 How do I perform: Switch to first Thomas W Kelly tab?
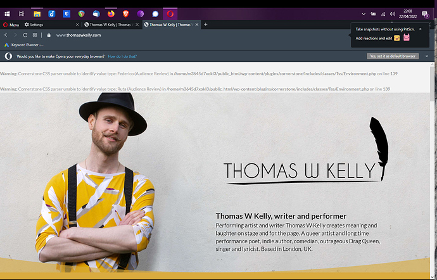pyautogui.click(x=109, y=25)
